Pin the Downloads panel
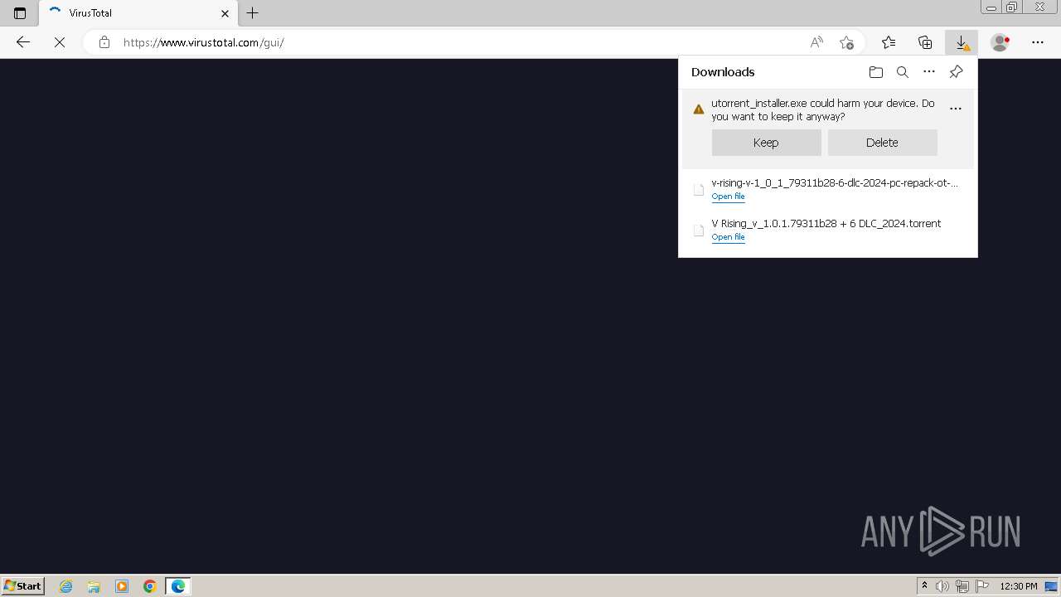Image resolution: width=1061 pixels, height=597 pixels. coord(956,72)
